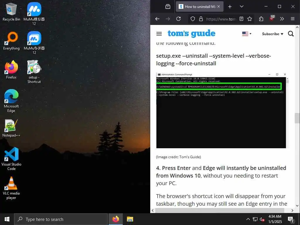Open the Recycle Bin desktop icon
Screen dimensions: 300x225
[x=11, y=12]
